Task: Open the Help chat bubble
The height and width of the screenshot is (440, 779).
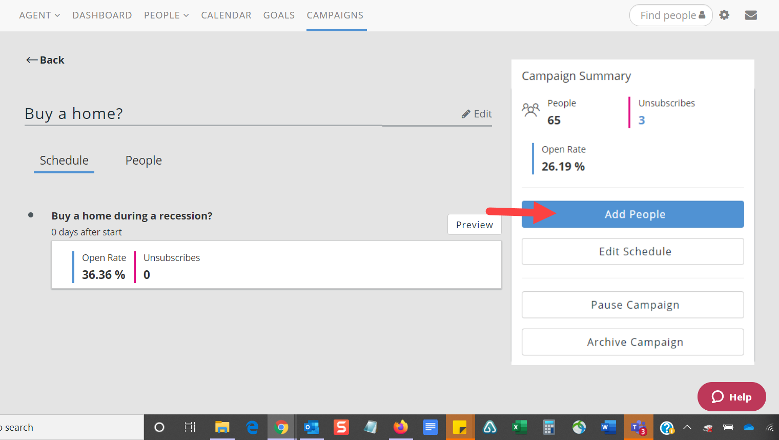Action: [731, 396]
